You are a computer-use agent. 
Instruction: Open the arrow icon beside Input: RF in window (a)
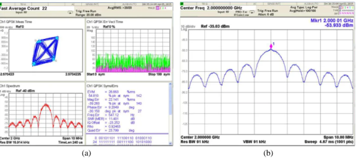tap(71, 13)
